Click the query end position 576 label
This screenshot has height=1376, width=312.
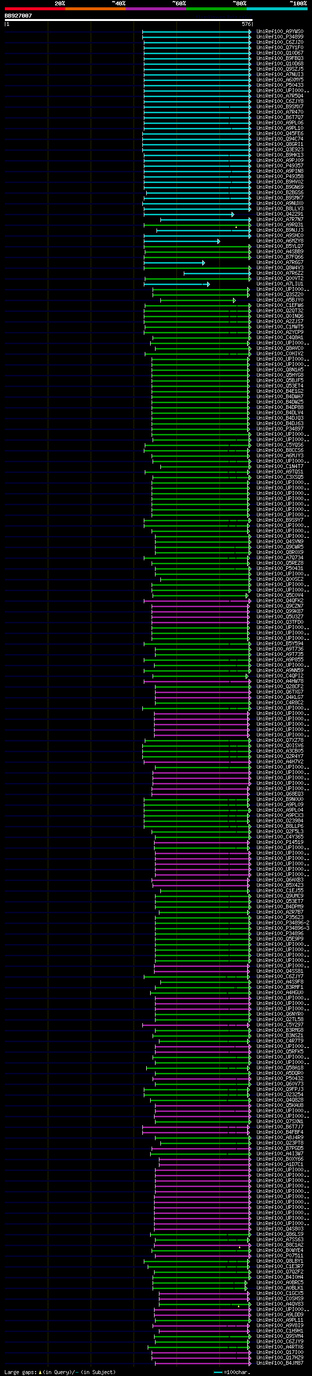246,24
